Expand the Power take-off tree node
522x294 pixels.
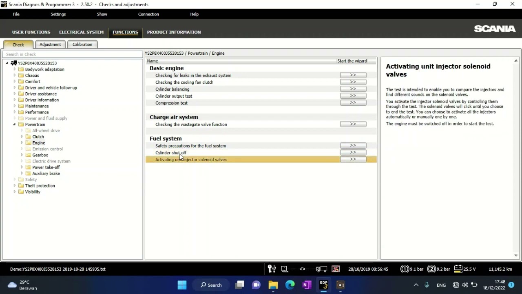[x=22, y=167]
